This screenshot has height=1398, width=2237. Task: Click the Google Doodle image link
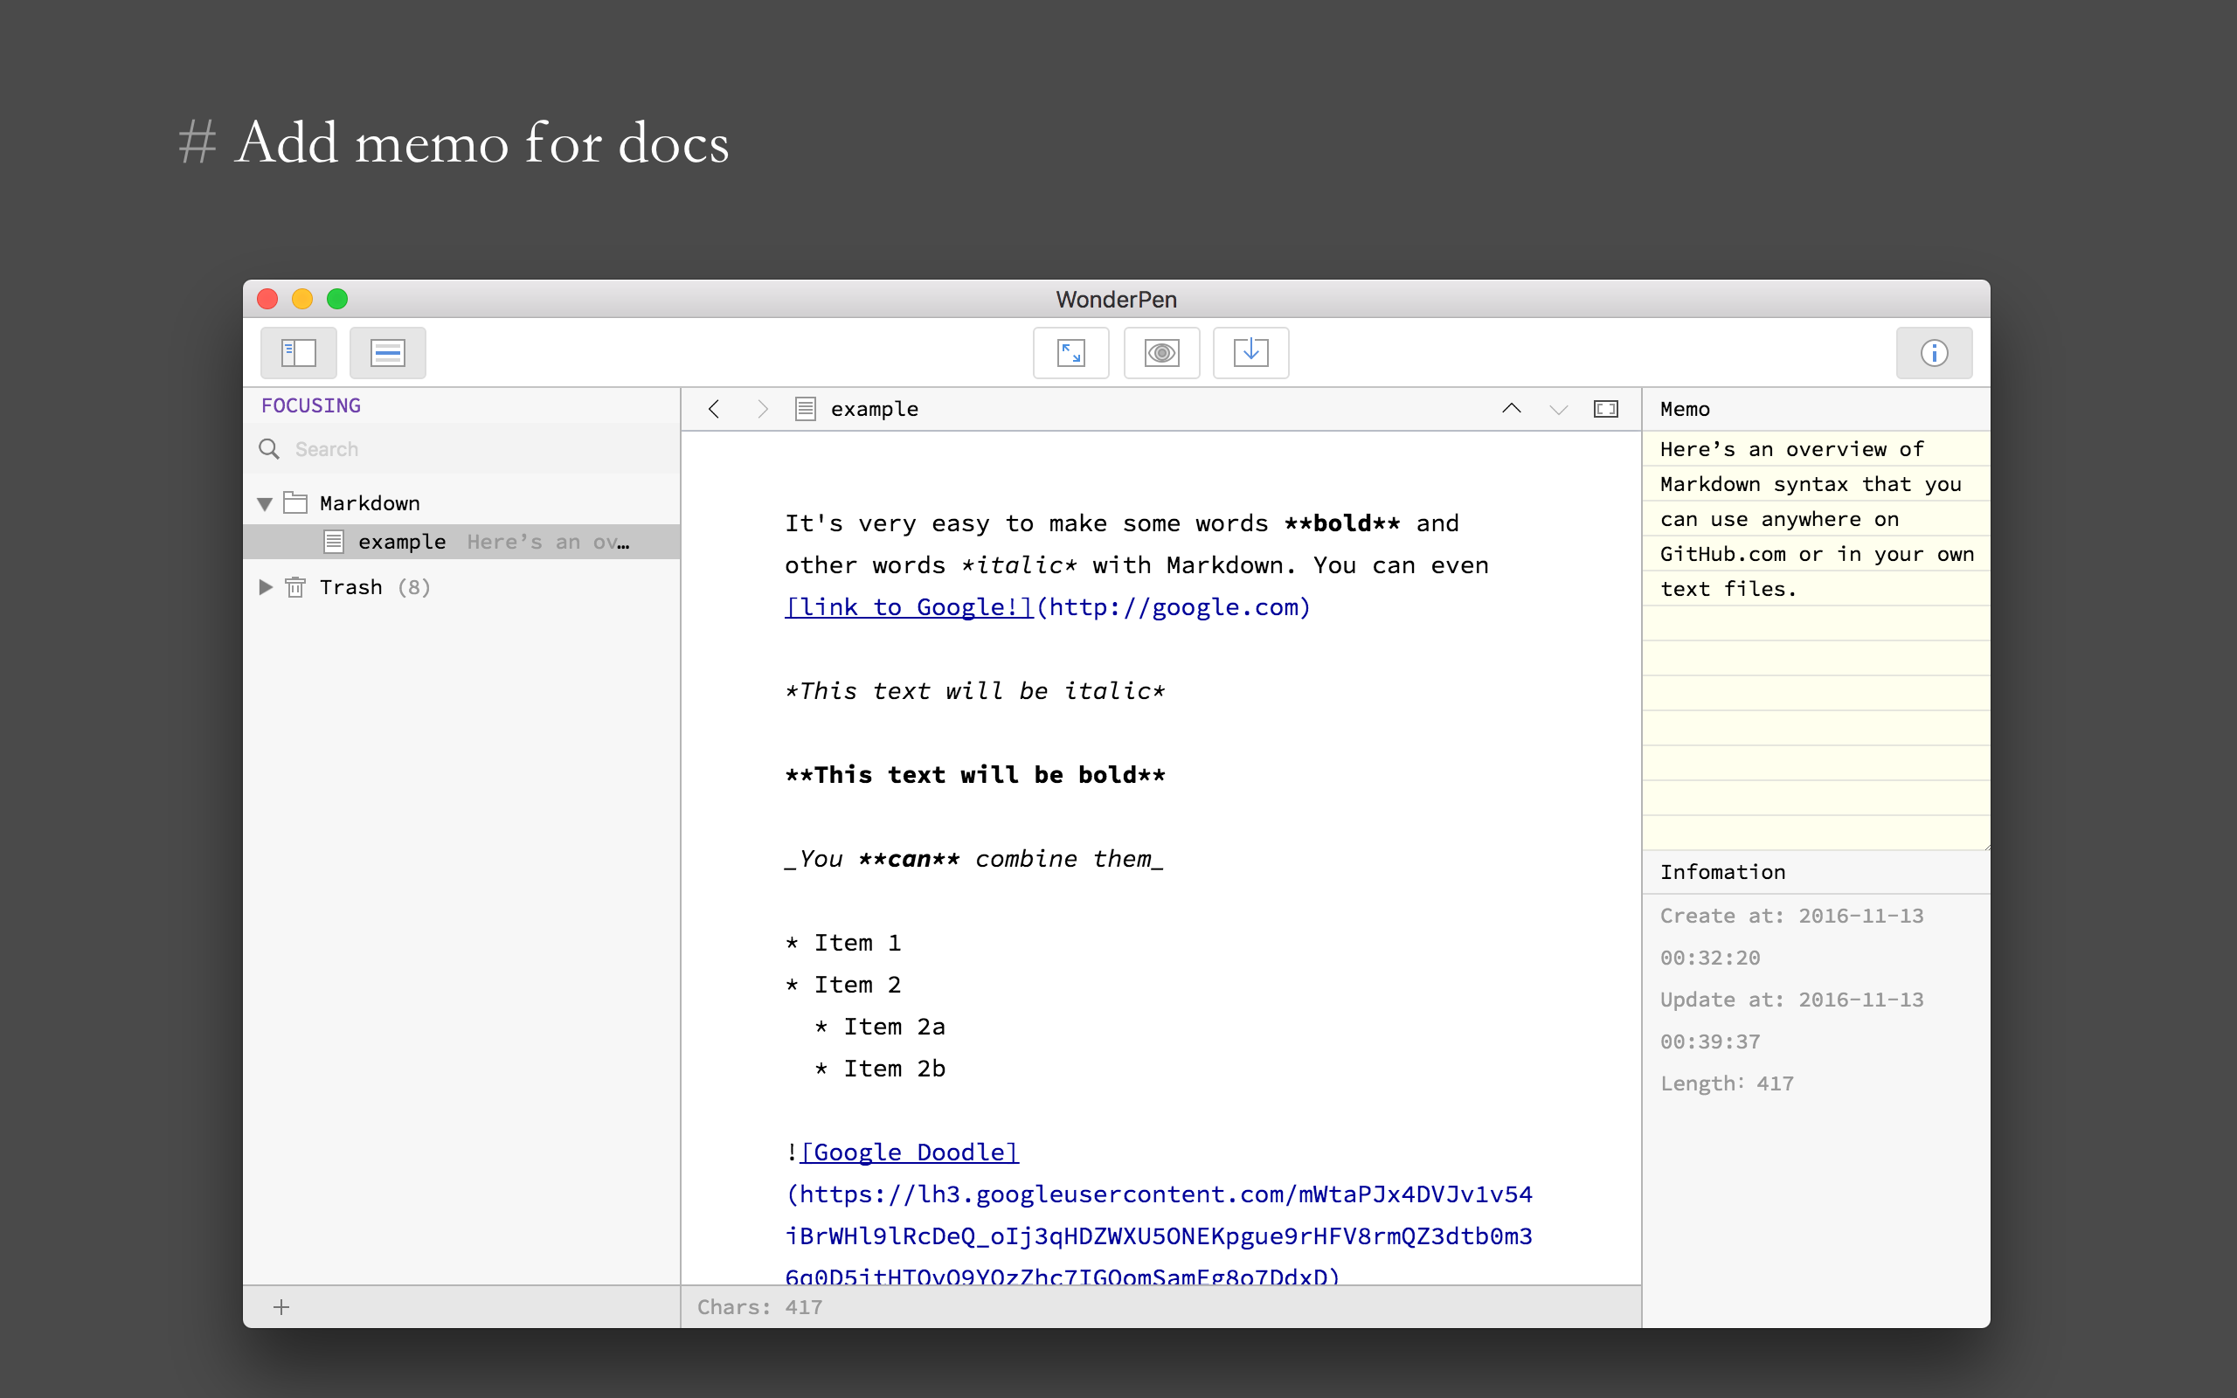tap(910, 1152)
